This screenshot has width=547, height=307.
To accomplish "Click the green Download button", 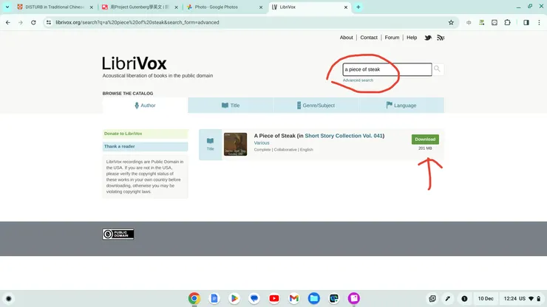I will tap(425, 139).
